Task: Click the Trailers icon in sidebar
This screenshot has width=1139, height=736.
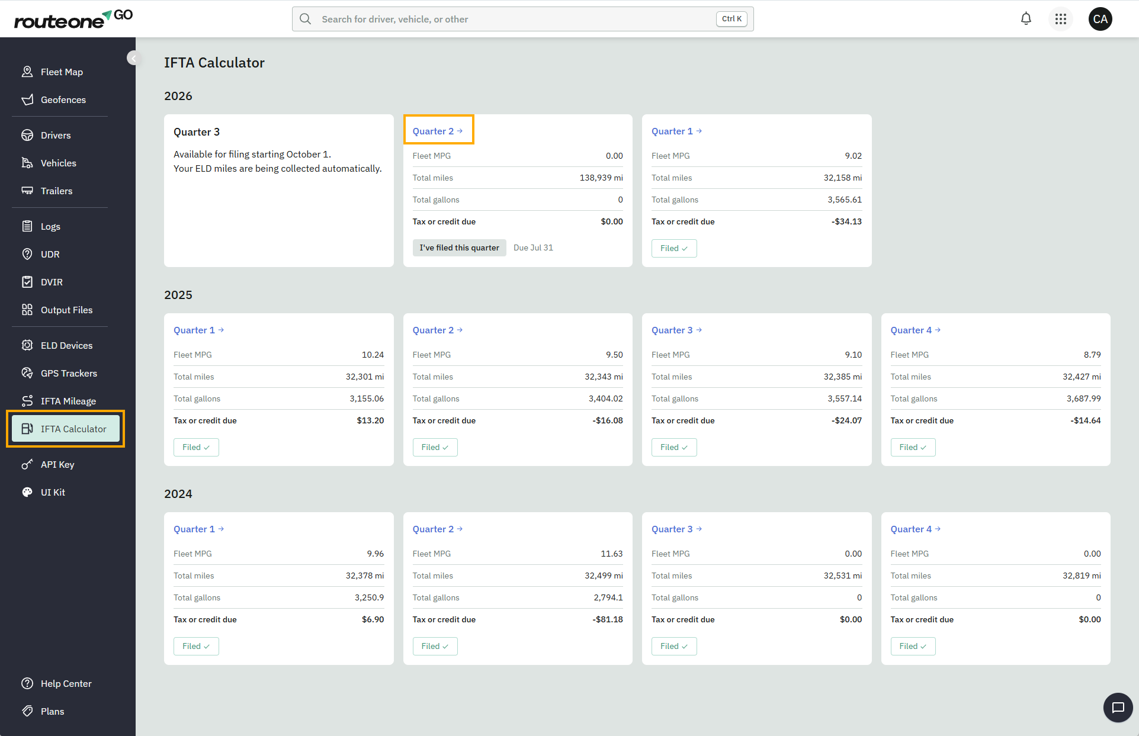Action: (27, 191)
